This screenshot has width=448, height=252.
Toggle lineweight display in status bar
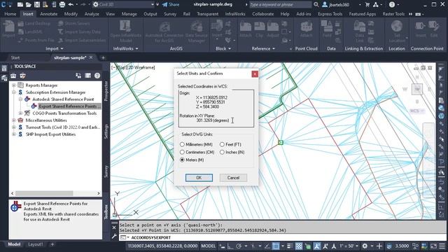pyautogui.click(x=290, y=246)
